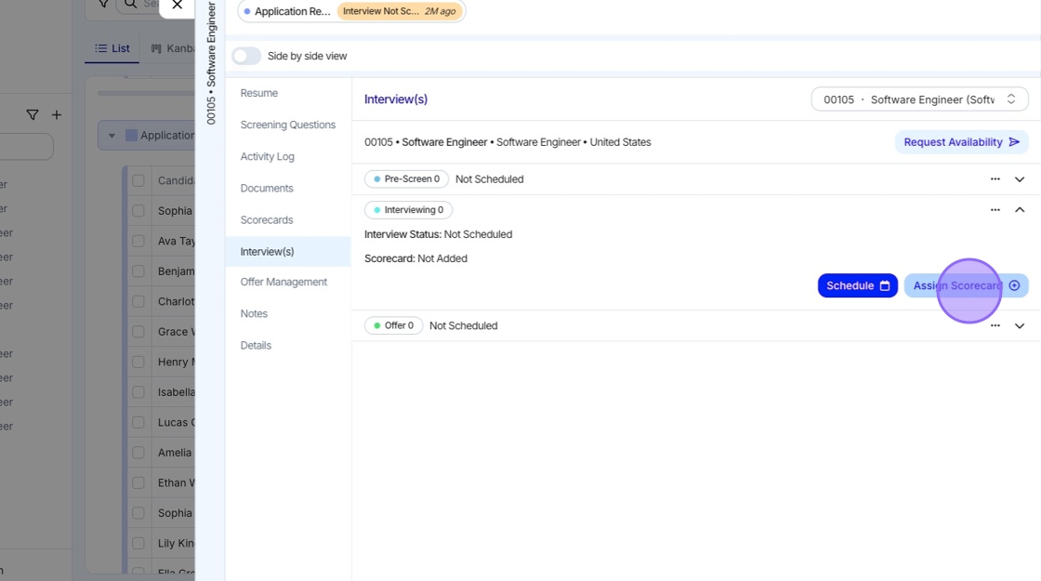1041x581 pixels.
Task: Open the Offer row three-dot menu
Action: 995,326
